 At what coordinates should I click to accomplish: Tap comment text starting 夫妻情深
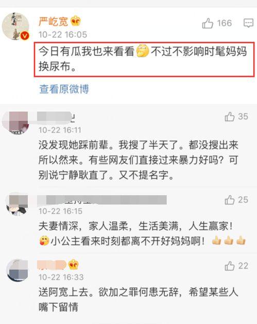pyautogui.click(x=142, y=234)
